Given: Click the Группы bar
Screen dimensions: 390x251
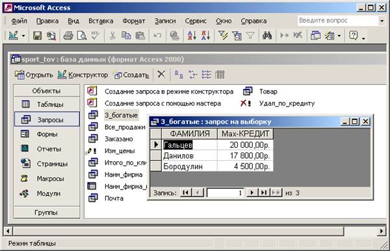Looking at the screenshot, I should click(47, 213).
